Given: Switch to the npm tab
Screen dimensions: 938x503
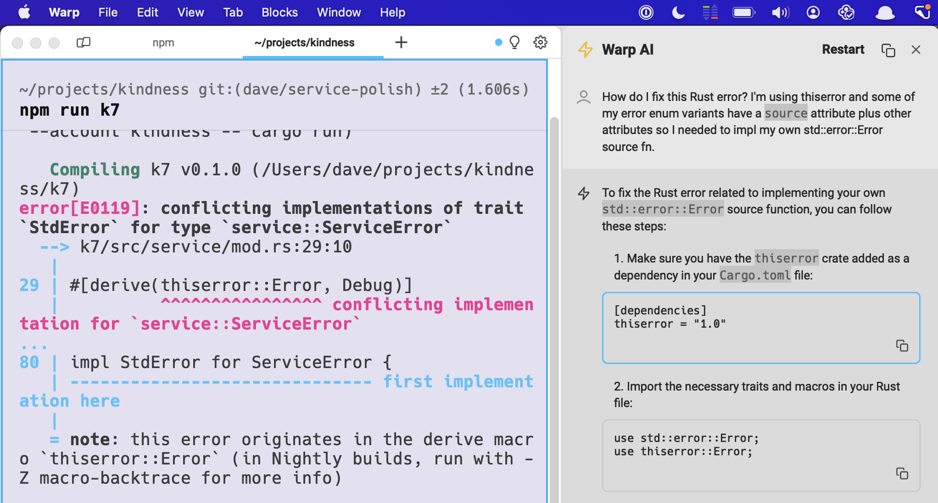Looking at the screenshot, I should (163, 42).
